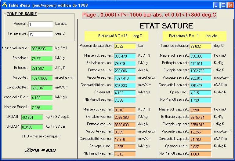Click Entropie eau sat. value 282,006
The image size is (235, 161).
pyautogui.click(x=125, y=71)
